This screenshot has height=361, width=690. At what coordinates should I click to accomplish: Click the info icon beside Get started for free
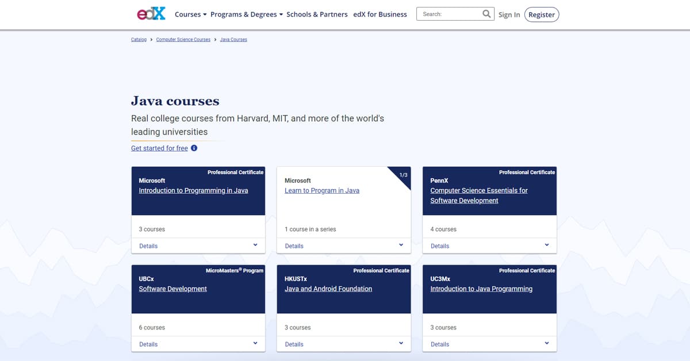tap(194, 148)
